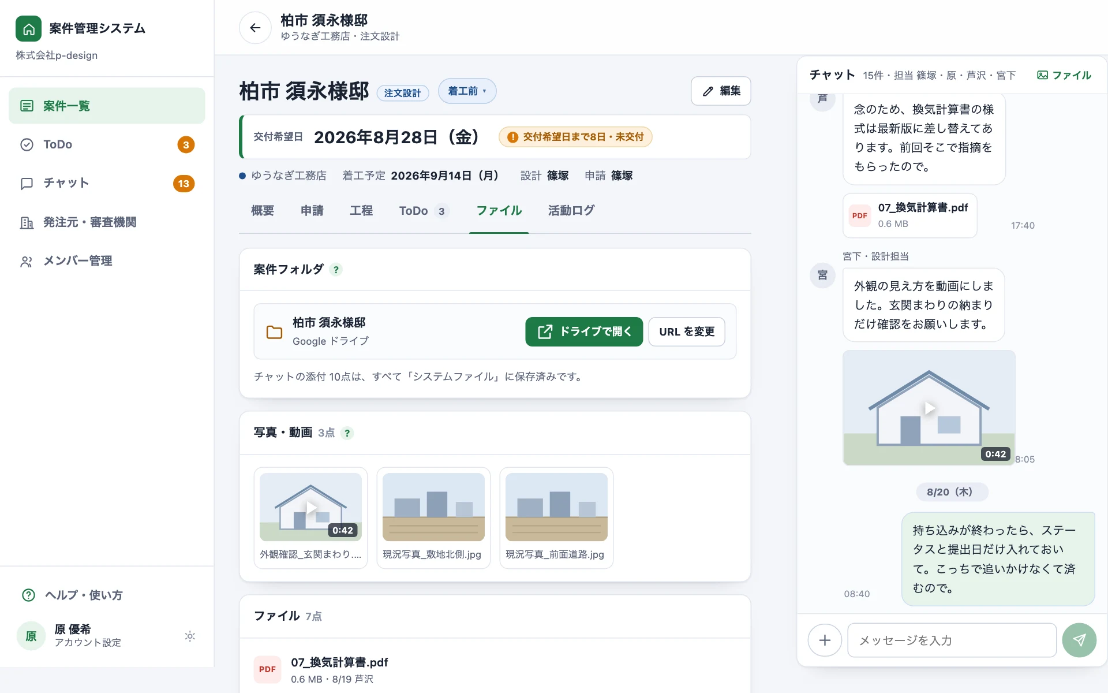
Task: Click the plus attachment button in chat
Action: 825,640
